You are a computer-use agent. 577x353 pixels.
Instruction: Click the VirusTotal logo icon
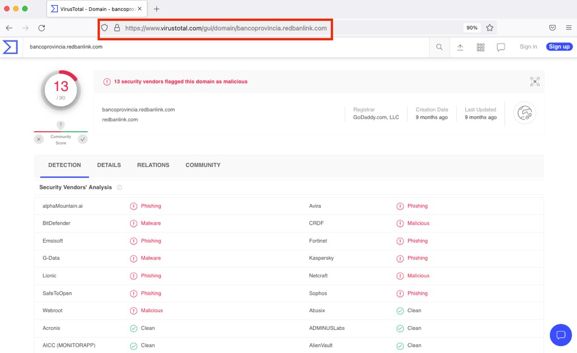click(x=10, y=47)
